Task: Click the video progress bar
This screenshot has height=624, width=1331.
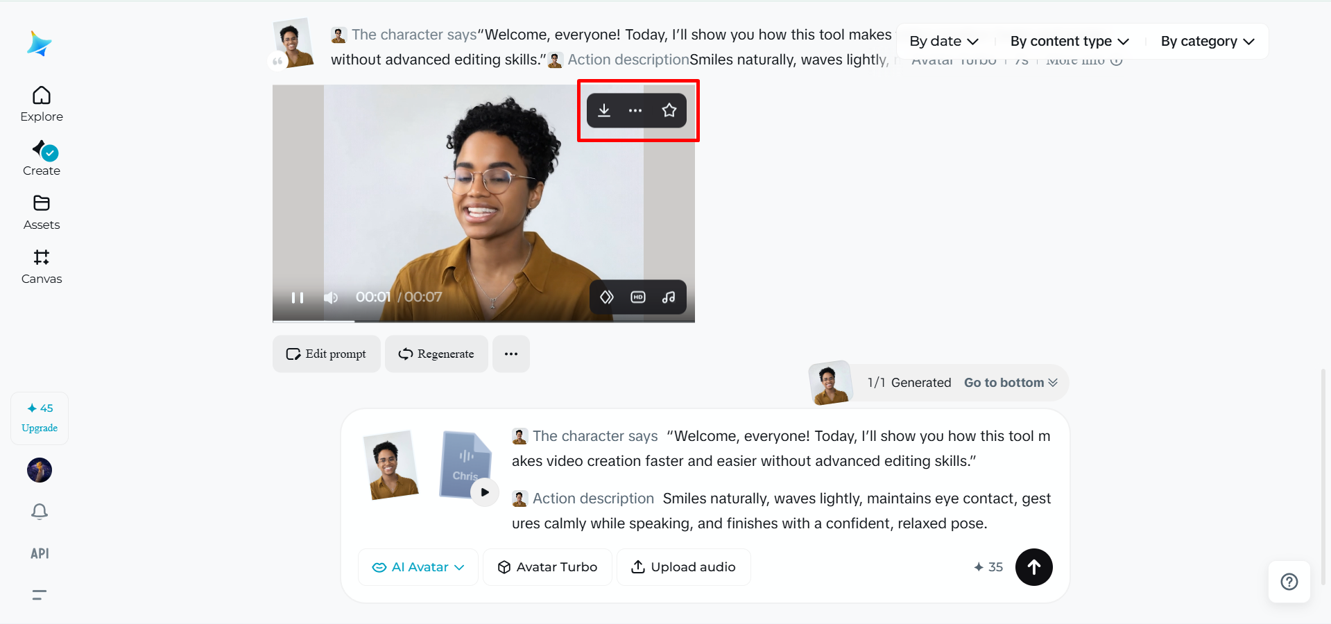Action: click(x=483, y=321)
